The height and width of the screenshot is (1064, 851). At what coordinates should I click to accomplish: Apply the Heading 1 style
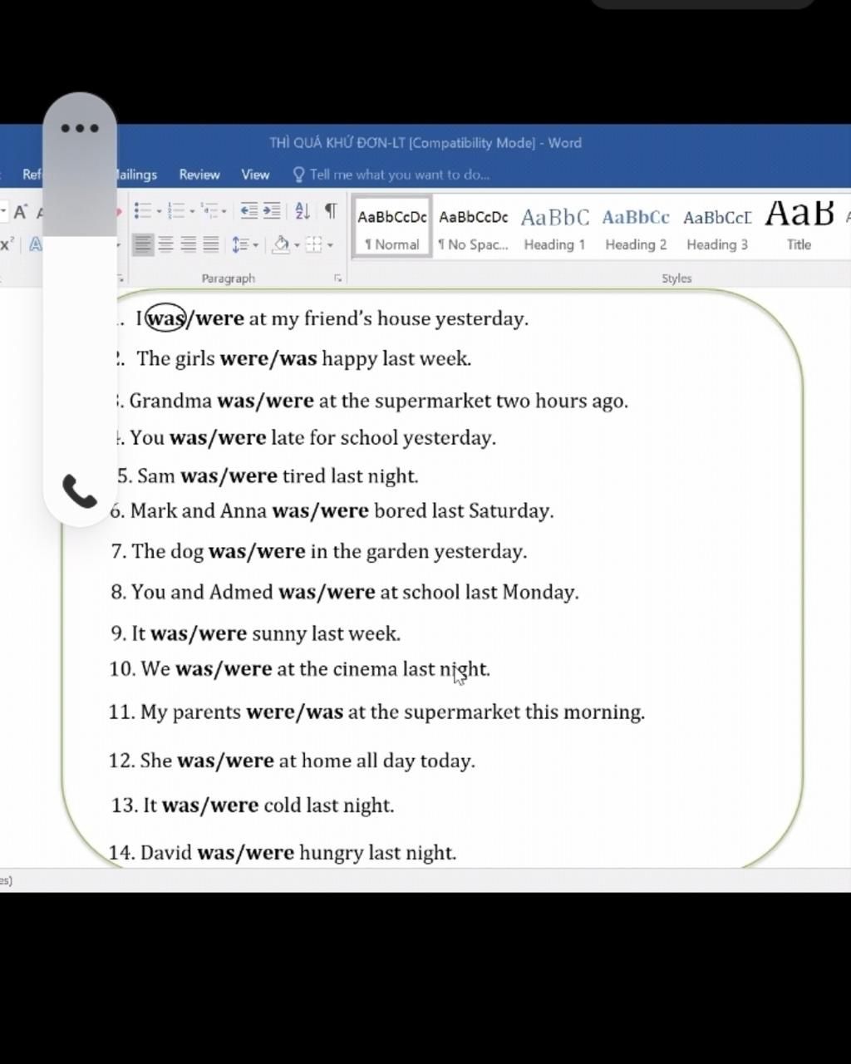pyautogui.click(x=555, y=227)
